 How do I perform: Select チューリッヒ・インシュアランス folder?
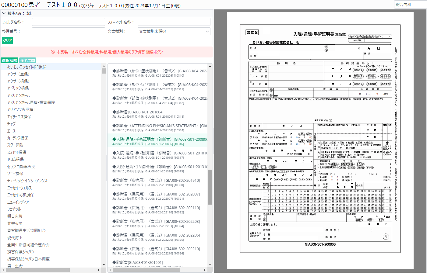pyautogui.click(x=51, y=181)
